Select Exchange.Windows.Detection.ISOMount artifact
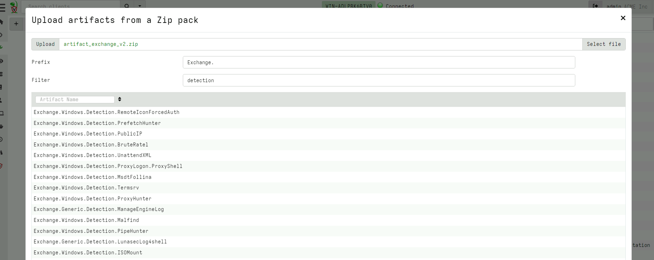 point(88,253)
